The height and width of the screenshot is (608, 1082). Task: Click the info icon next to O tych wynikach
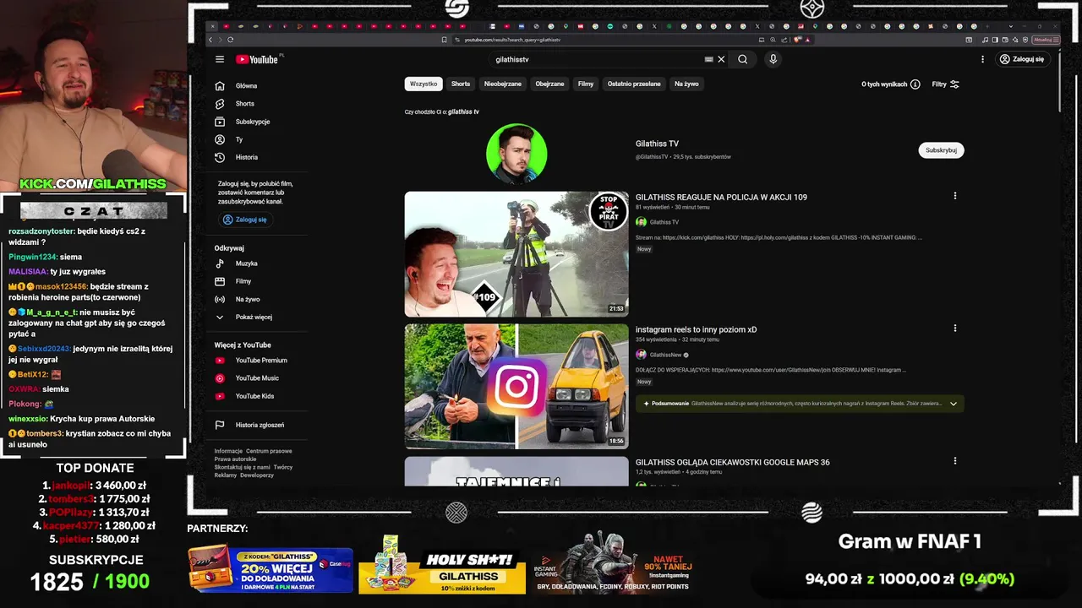pos(915,84)
